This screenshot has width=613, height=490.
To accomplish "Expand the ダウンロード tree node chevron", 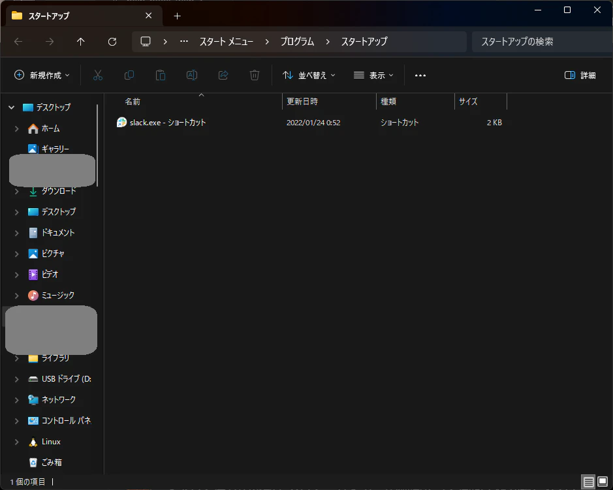I will [x=16, y=191].
